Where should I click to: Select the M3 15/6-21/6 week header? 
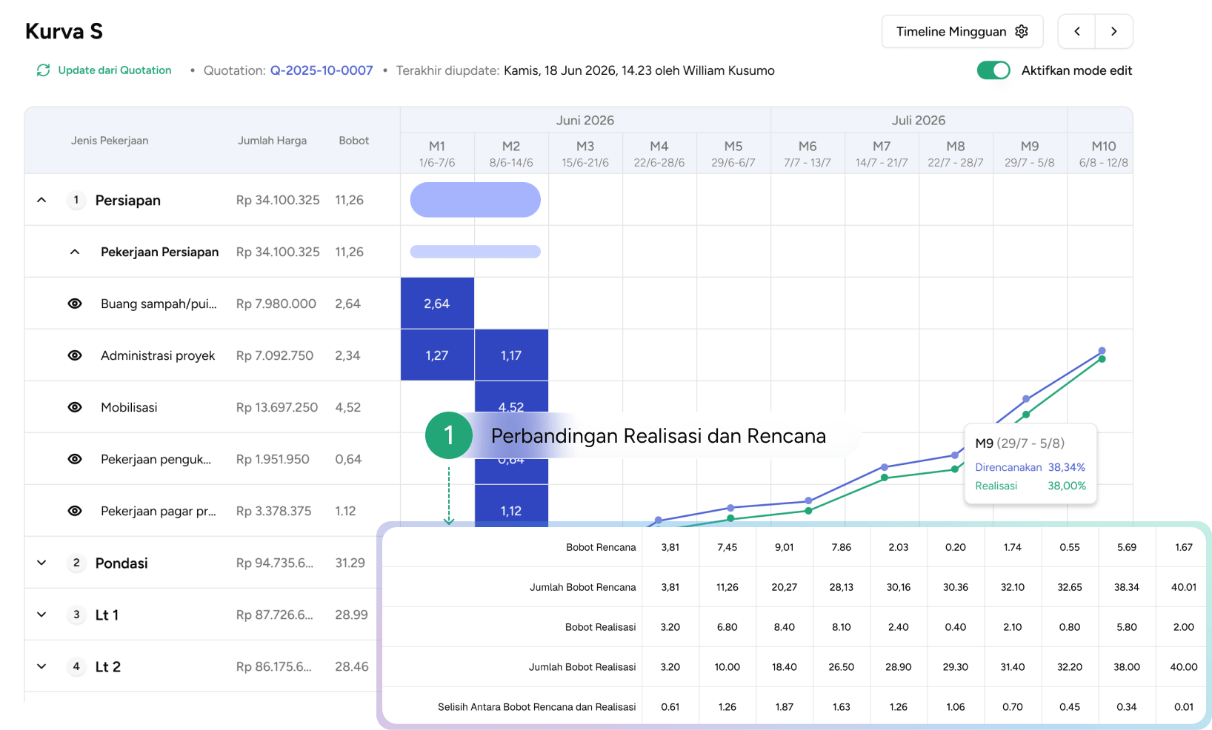point(585,154)
